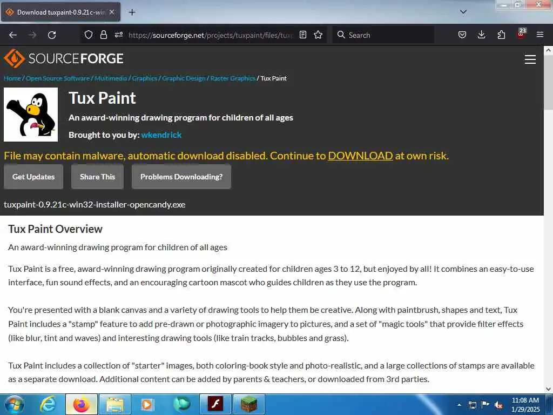
Task: Follow the Multimedia breadcrumb link
Action: (x=111, y=78)
